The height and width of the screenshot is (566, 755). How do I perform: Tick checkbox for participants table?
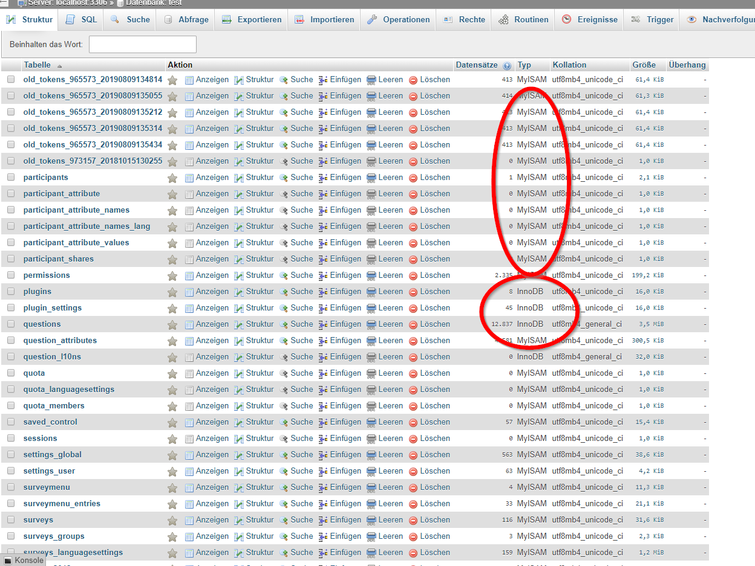pos(11,178)
